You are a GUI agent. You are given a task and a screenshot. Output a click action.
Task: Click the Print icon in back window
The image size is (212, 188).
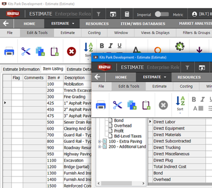pyautogui.click(x=9, y=52)
